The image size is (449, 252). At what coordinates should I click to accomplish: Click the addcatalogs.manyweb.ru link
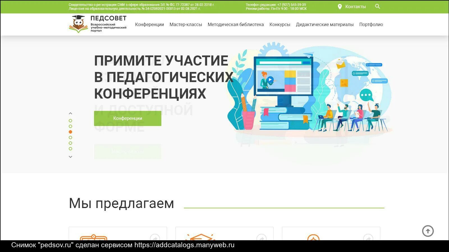pyautogui.click(x=182, y=245)
